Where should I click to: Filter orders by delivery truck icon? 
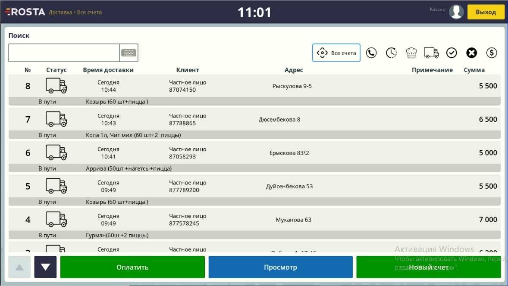coord(431,53)
